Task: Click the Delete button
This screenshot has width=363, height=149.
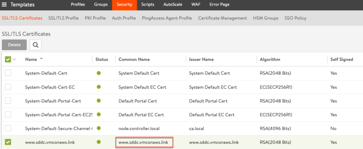Action: coord(14,45)
